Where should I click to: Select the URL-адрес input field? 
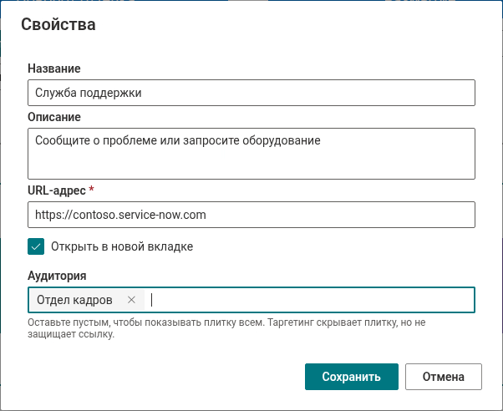tap(251, 215)
